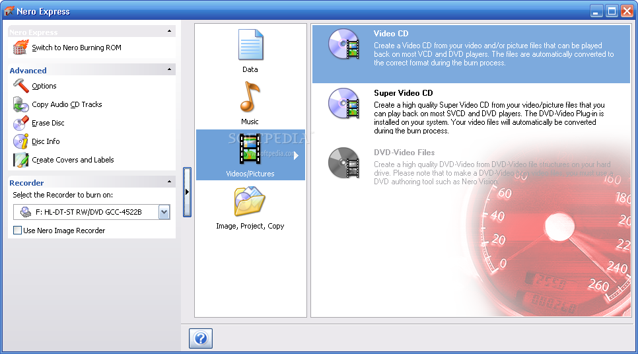The height and width of the screenshot is (354, 638).
Task: Open the recorder selection dropdown arrow
Action: point(164,212)
